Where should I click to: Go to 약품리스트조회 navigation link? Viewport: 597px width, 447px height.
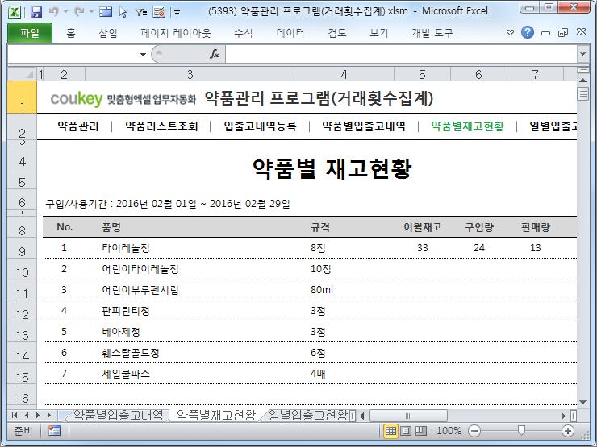pyautogui.click(x=161, y=126)
